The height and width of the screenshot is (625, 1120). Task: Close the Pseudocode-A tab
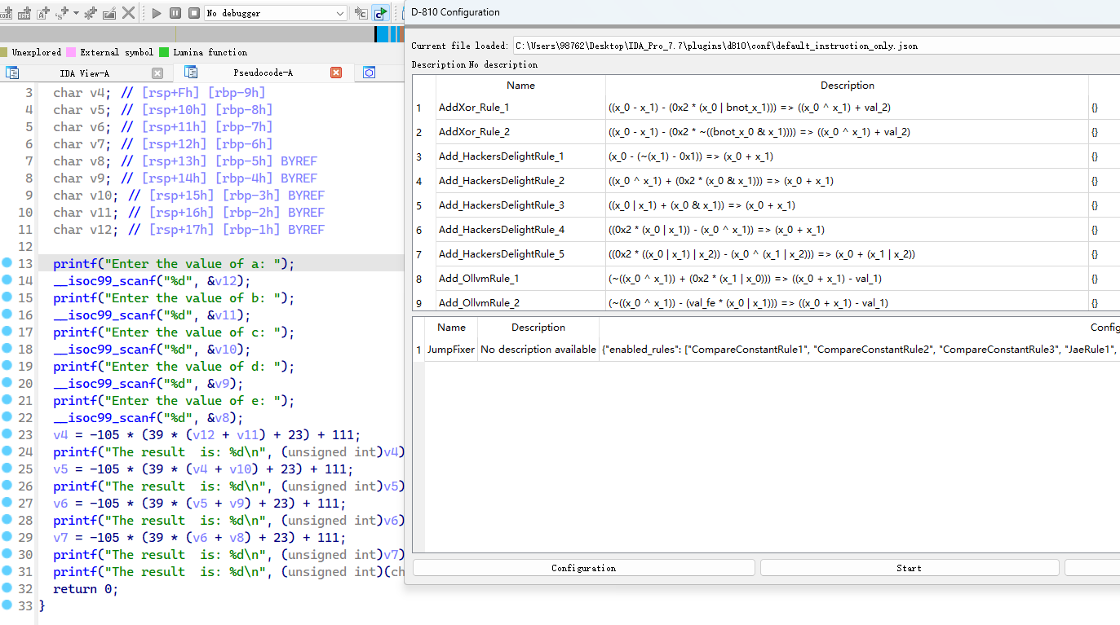[x=336, y=73]
